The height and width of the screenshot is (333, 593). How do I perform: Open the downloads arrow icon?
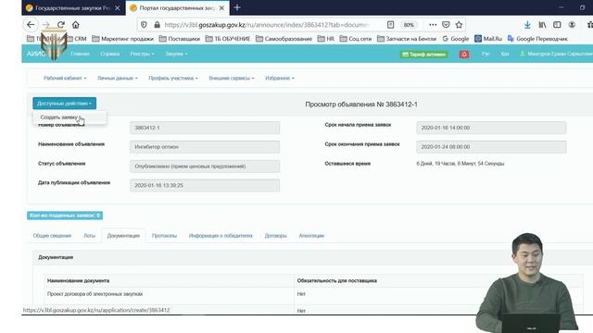527,25
